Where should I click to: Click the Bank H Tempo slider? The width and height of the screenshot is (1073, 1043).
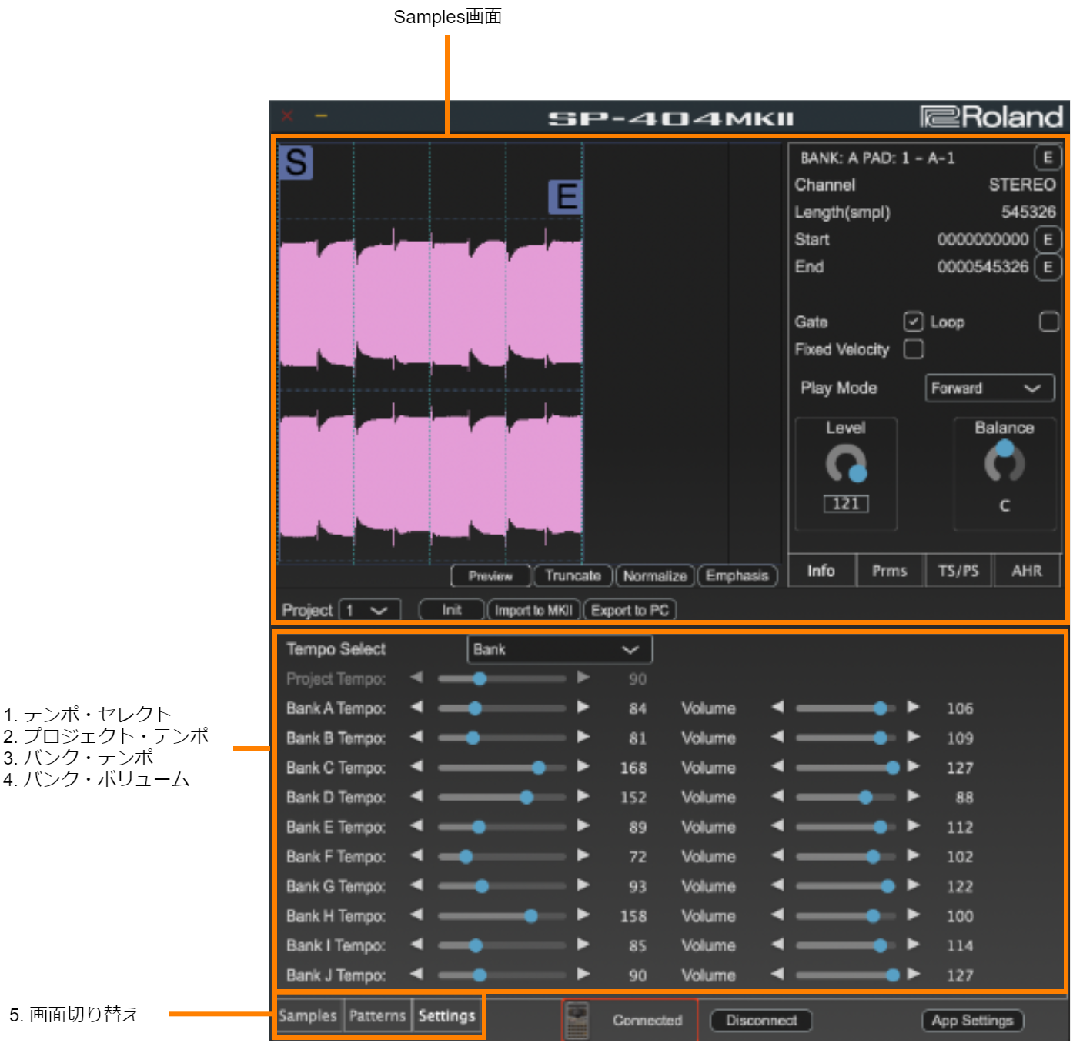(501, 916)
